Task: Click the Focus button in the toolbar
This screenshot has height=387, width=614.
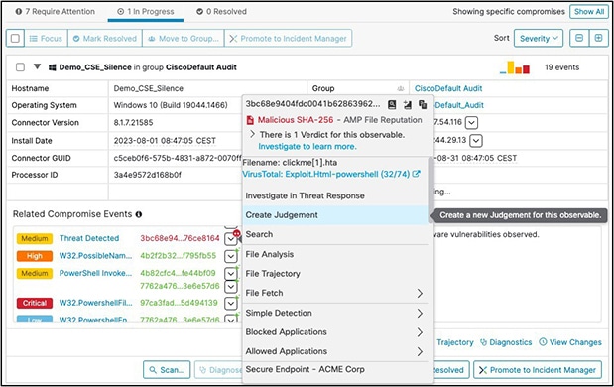Action: [47, 38]
